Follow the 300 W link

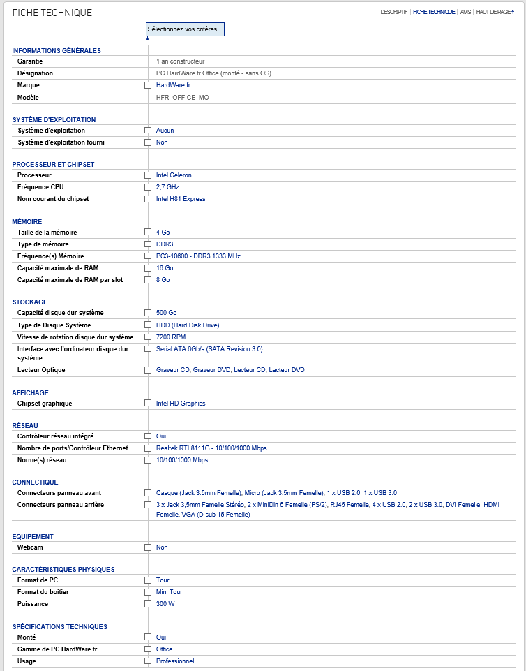coord(165,604)
